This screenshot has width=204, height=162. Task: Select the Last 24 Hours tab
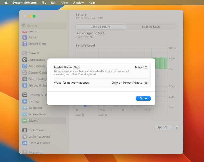(x=100, y=27)
